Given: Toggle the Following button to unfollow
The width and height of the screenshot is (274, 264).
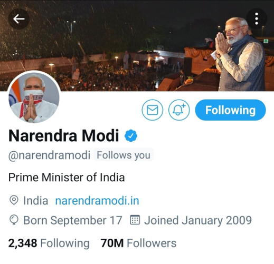Looking at the screenshot, I should point(230,110).
